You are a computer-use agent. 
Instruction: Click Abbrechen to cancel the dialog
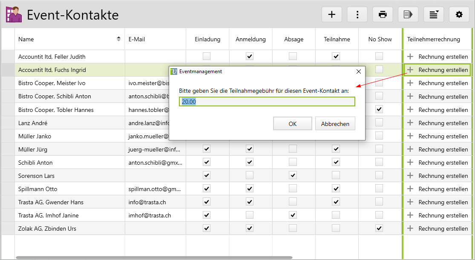335,124
